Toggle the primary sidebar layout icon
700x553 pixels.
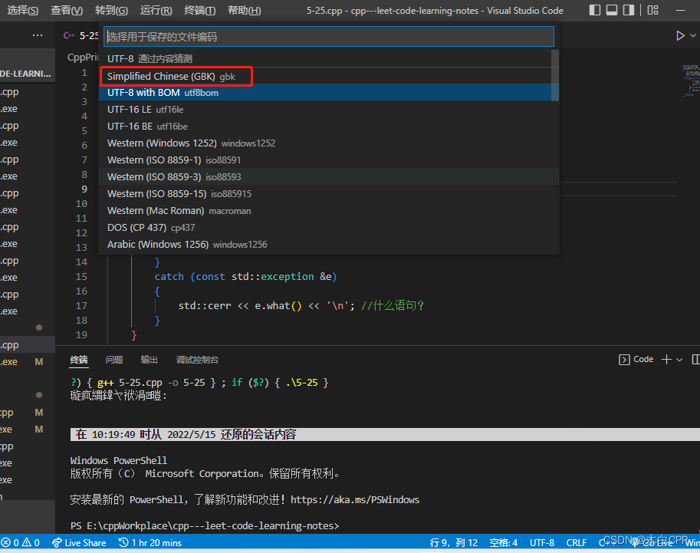click(594, 9)
